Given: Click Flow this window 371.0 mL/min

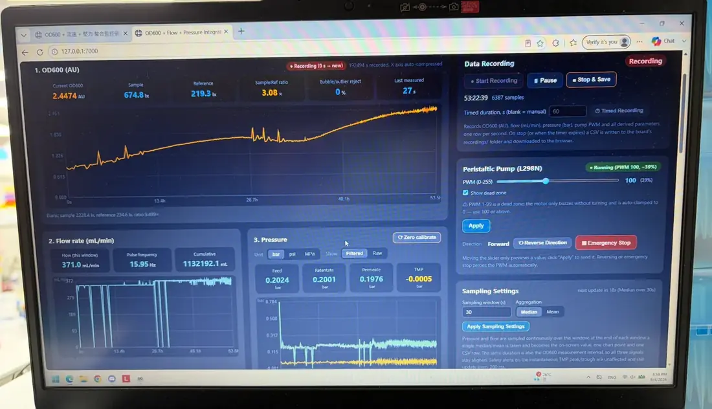Looking at the screenshot, I should tap(80, 265).
